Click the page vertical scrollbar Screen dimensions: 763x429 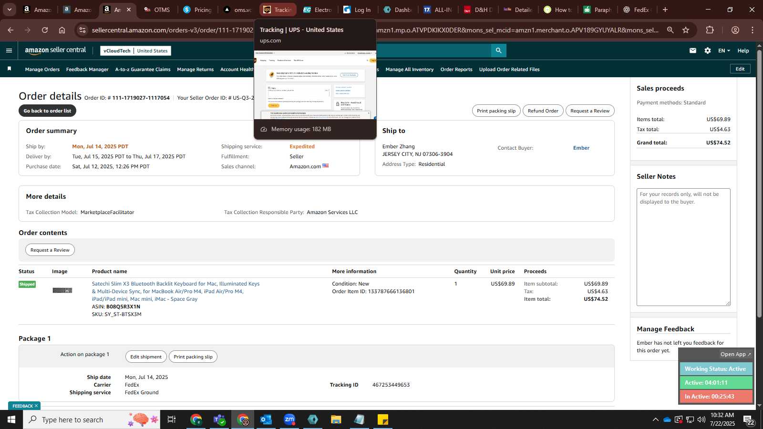tap(759, 184)
